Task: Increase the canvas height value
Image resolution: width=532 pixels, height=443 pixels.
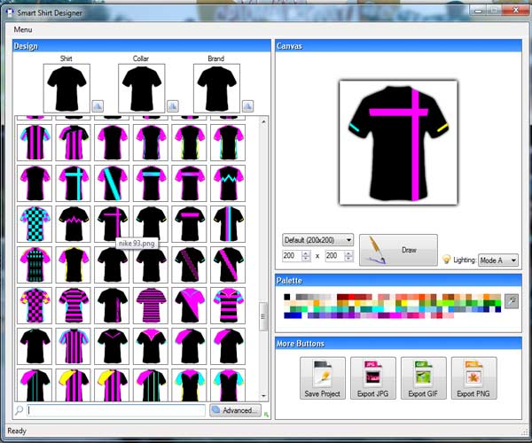Action: pyautogui.click(x=348, y=253)
